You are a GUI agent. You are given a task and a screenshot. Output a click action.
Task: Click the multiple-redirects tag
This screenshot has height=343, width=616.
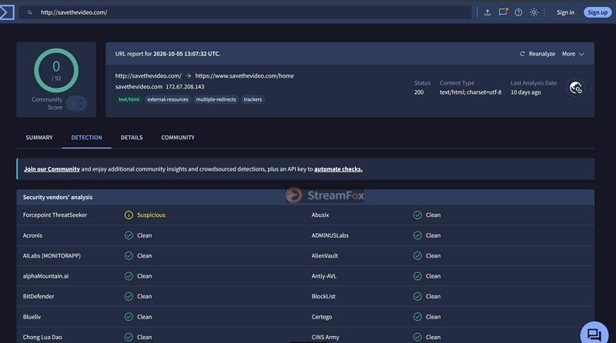(216, 100)
